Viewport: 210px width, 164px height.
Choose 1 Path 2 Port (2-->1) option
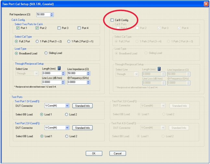pos(69,41)
